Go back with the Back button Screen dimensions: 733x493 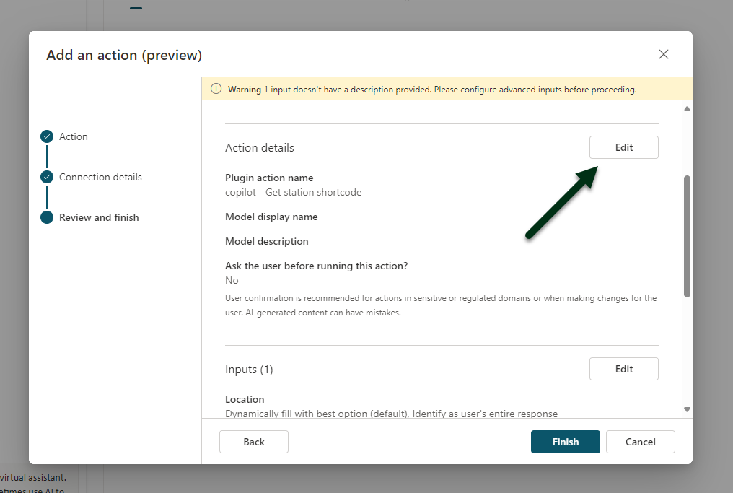pyautogui.click(x=253, y=442)
